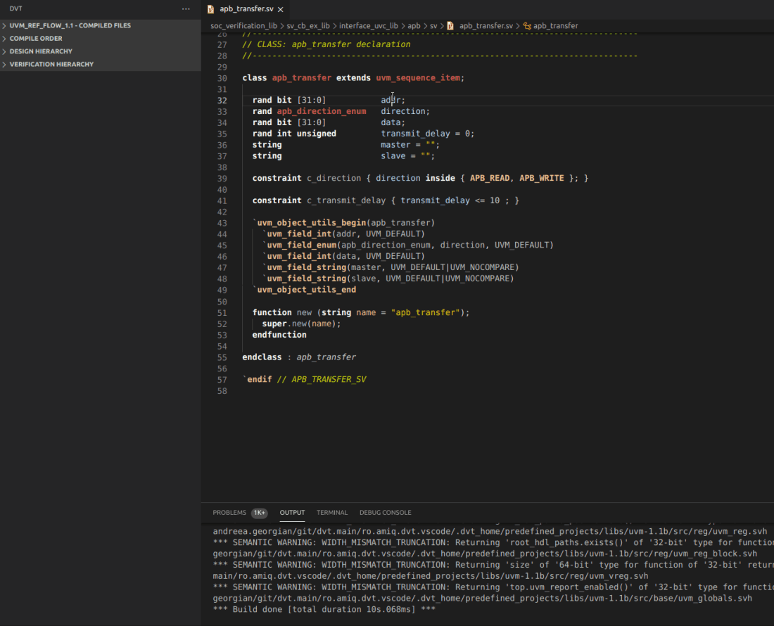The height and width of the screenshot is (626, 774).
Task: Click the apb_transfer class symbol icon in breadcrumb
Action: tap(526, 26)
